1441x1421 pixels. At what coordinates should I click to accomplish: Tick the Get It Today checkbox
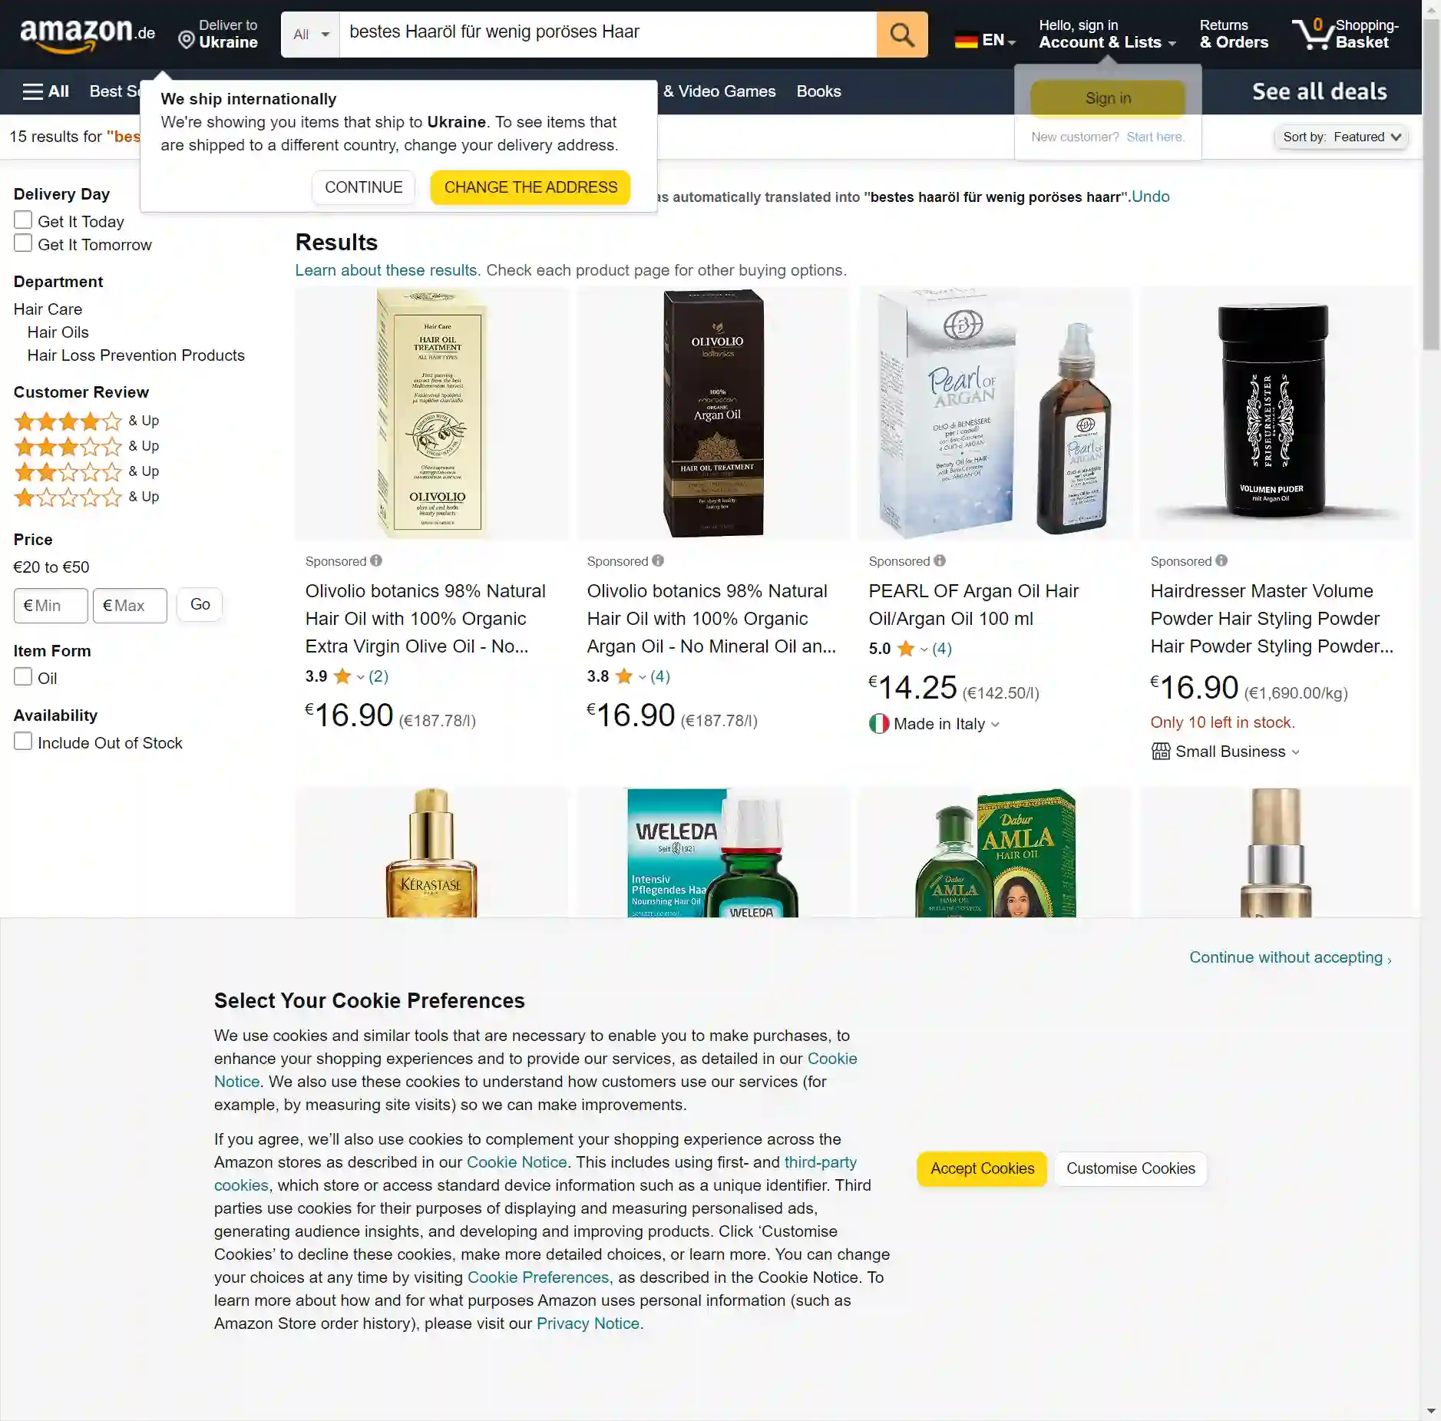[x=23, y=220]
